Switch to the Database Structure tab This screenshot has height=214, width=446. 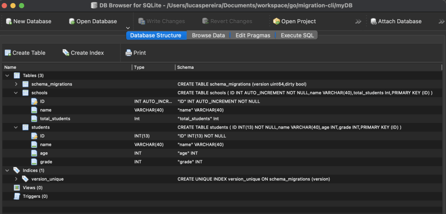156,35
